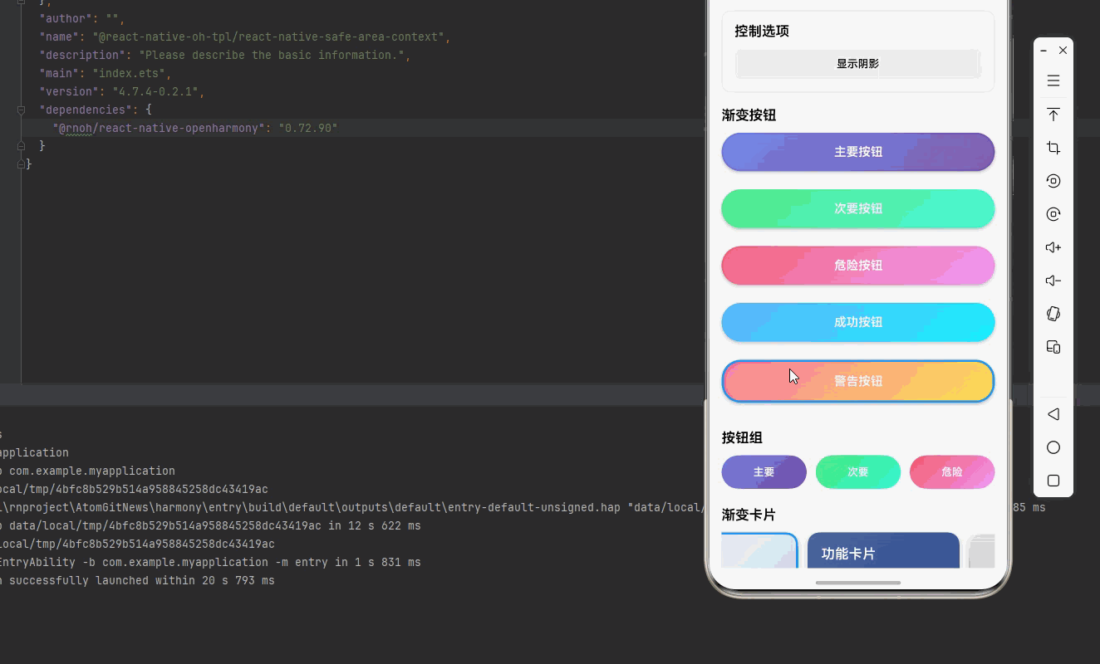
Task: Tap the emulator bottom home indicator bar
Action: coord(858,583)
